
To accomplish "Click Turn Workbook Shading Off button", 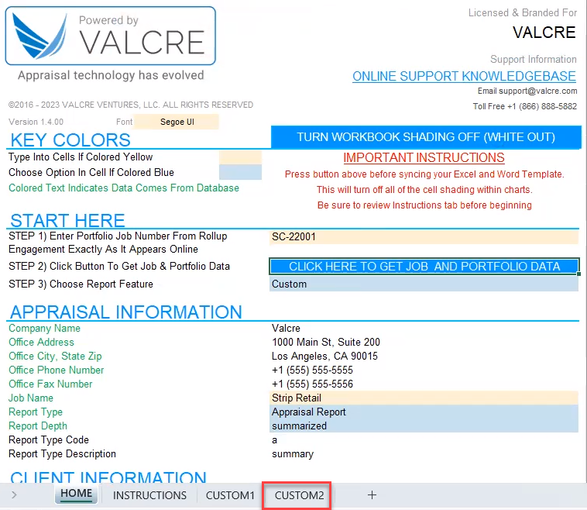I will tap(426, 137).
